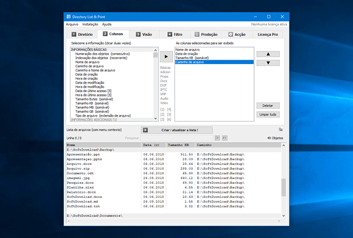Click the find next search icon
The width and height of the screenshot is (353, 238).
217,138
